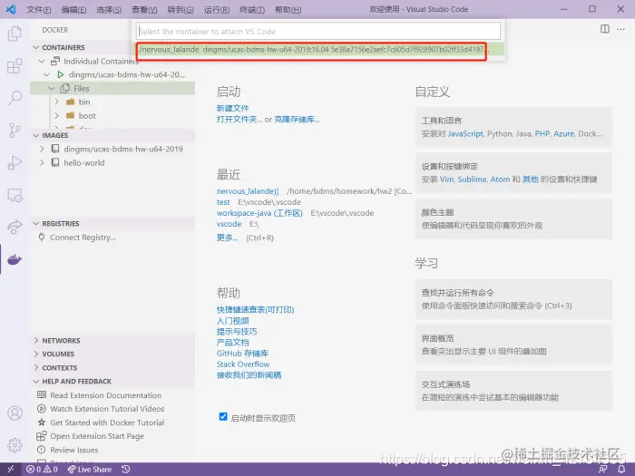The image size is (635, 476).
Task: Click Review Issues item
Action: [x=74, y=450]
